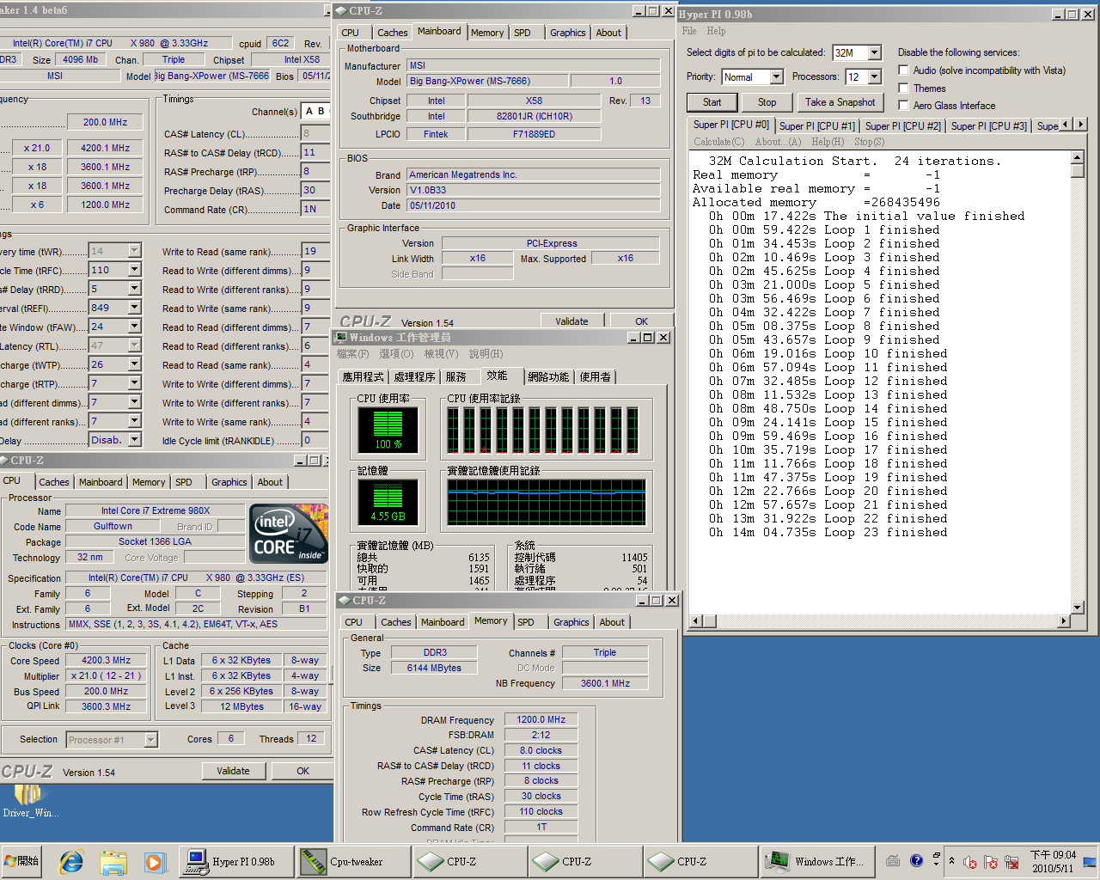Select the Super PI [CPU #3] tab

tap(988, 125)
